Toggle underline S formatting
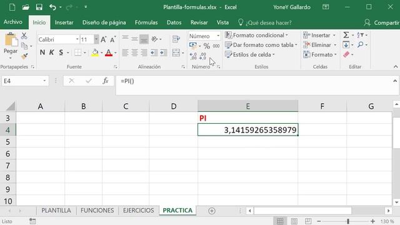This screenshot has width=400, height=225. tap(61, 52)
